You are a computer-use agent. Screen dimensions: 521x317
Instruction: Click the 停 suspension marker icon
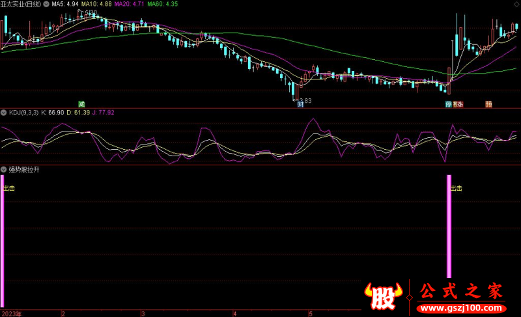(449, 103)
